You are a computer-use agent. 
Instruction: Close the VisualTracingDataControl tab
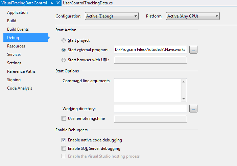pyautogui.click(x=58, y=3)
